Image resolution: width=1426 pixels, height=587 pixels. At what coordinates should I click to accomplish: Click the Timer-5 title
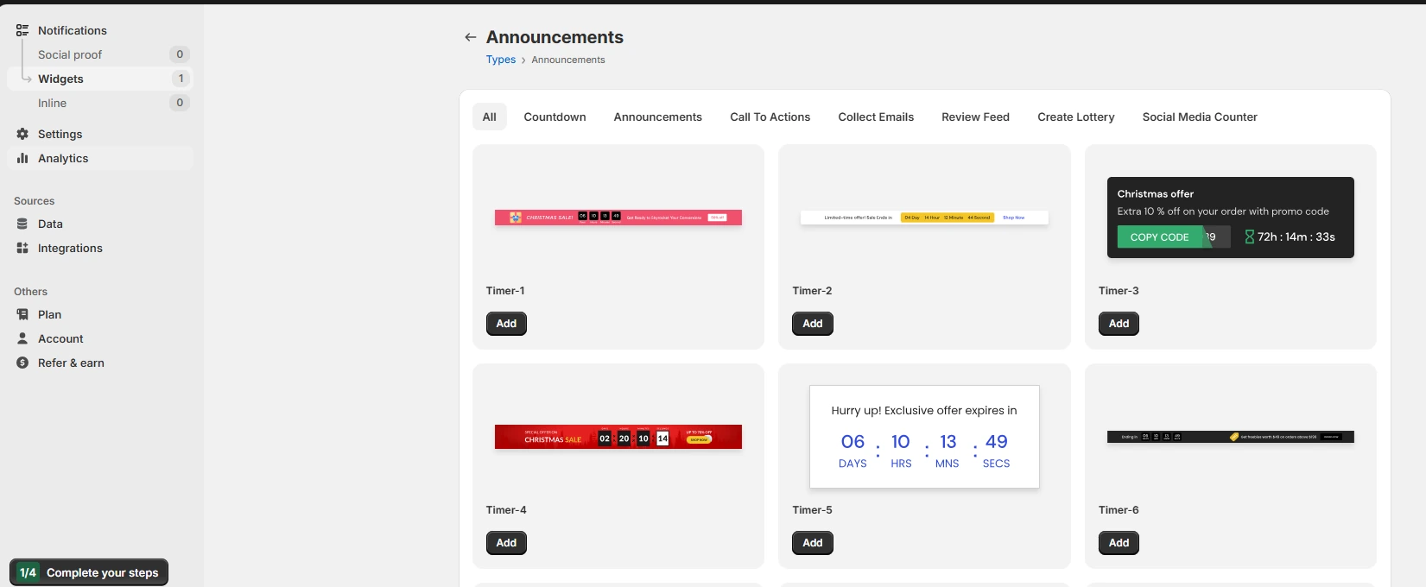coord(813,510)
